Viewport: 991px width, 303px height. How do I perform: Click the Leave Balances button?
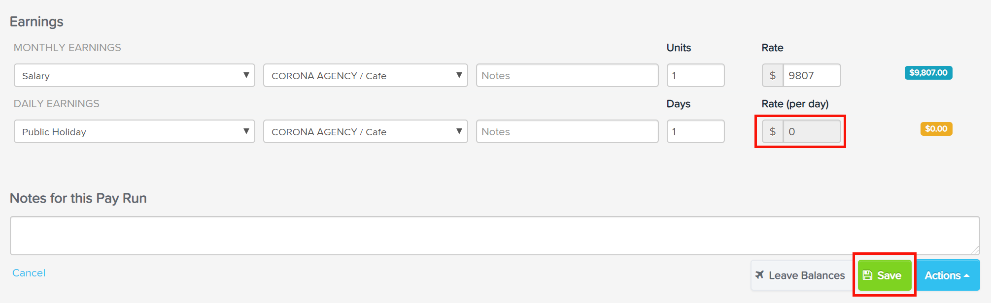[800, 275]
